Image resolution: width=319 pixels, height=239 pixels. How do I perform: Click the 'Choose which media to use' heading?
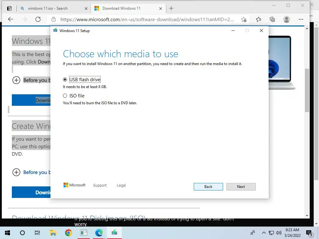(x=121, y=54)
